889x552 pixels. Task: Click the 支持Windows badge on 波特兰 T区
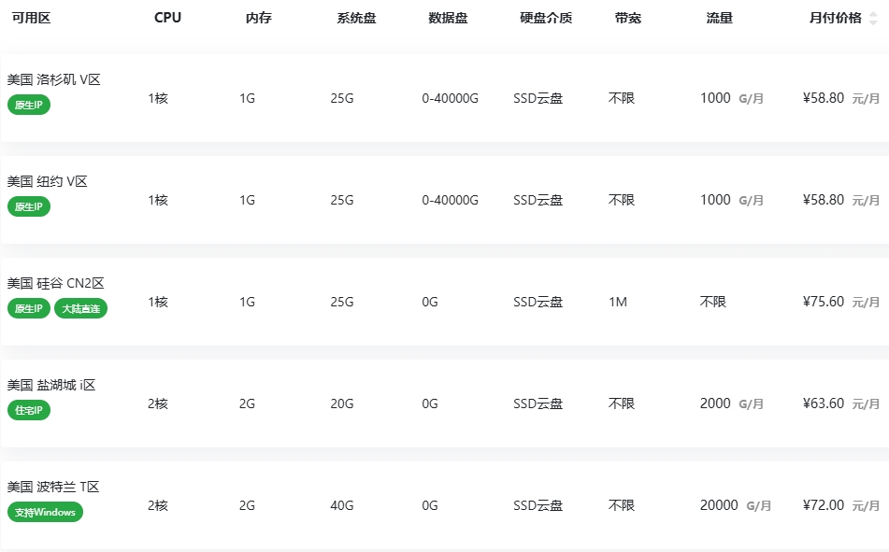46,513
